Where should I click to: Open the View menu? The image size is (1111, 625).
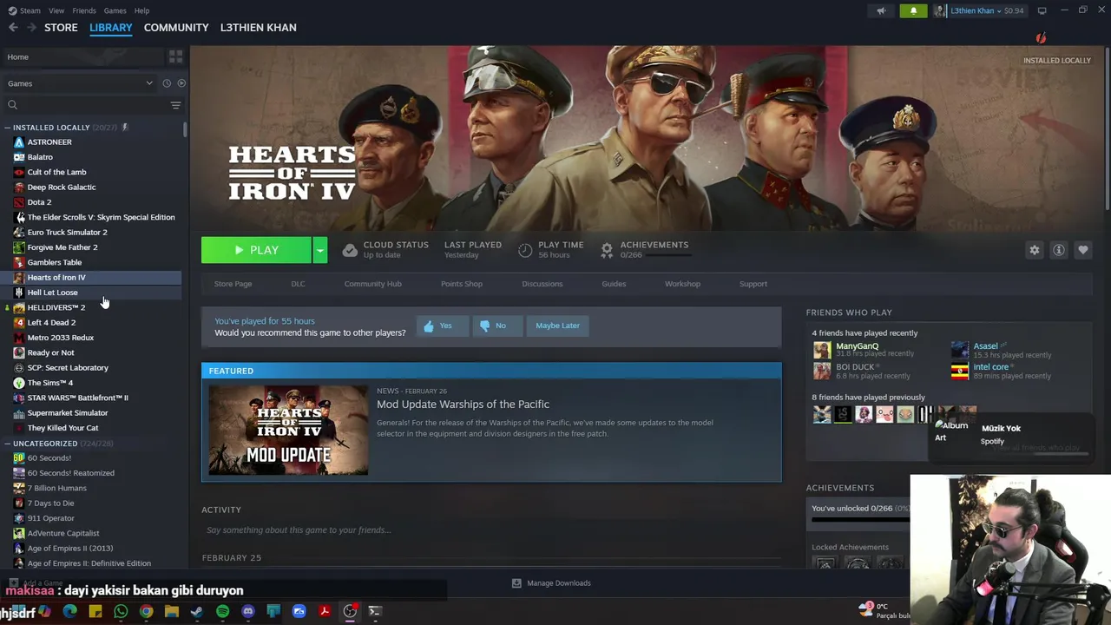(56, 10)
